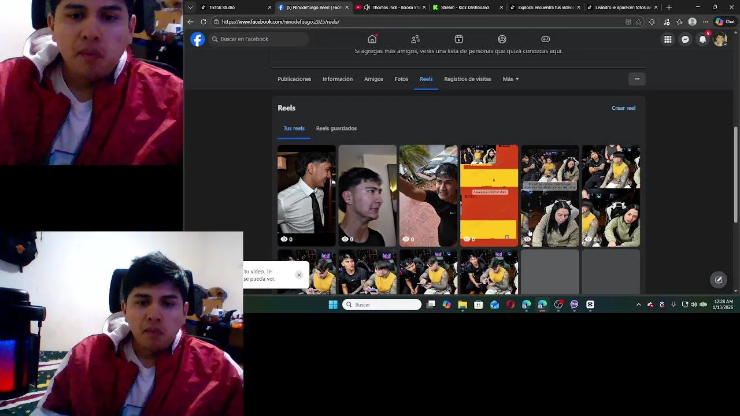The image size is (740, 416).
Task: Switch to the Fotos tab
Action: pos(401,79)
